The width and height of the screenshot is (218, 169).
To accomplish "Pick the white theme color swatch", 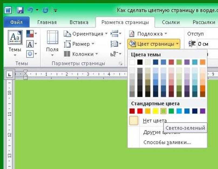I will (x=132, y=62).
